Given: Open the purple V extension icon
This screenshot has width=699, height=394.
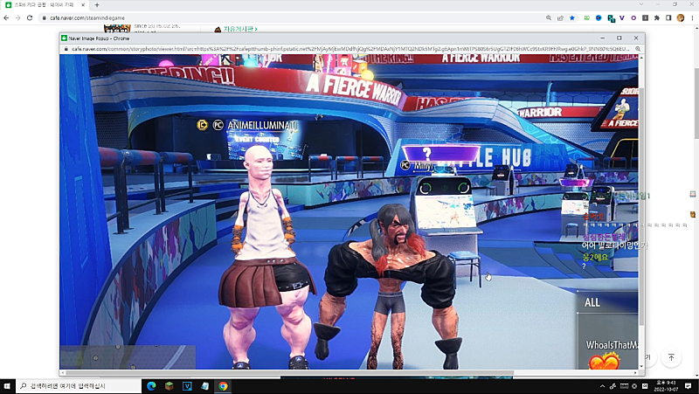Looking at the screenshot, I should [x=622, y=17].
